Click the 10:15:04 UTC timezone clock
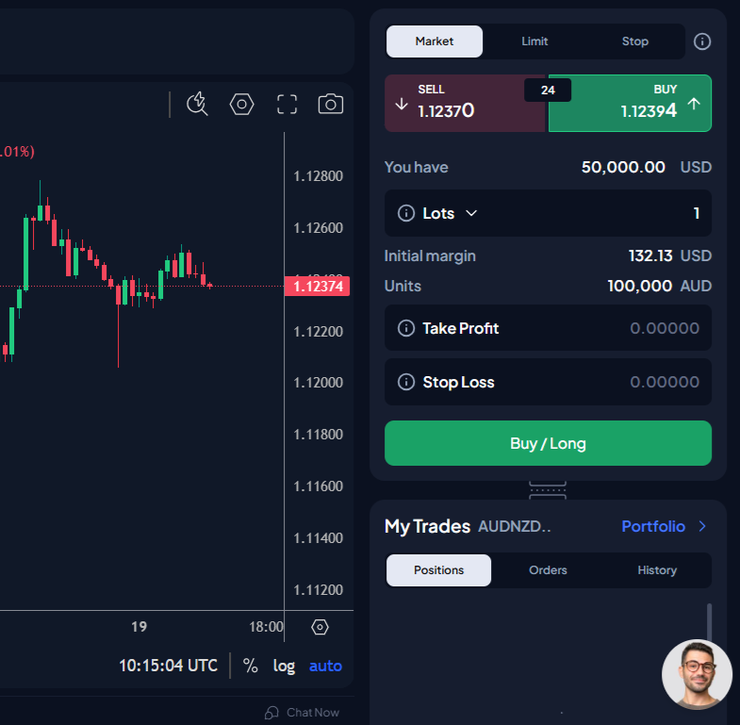The width and height of the screenshot is (740, 725). 168,666
